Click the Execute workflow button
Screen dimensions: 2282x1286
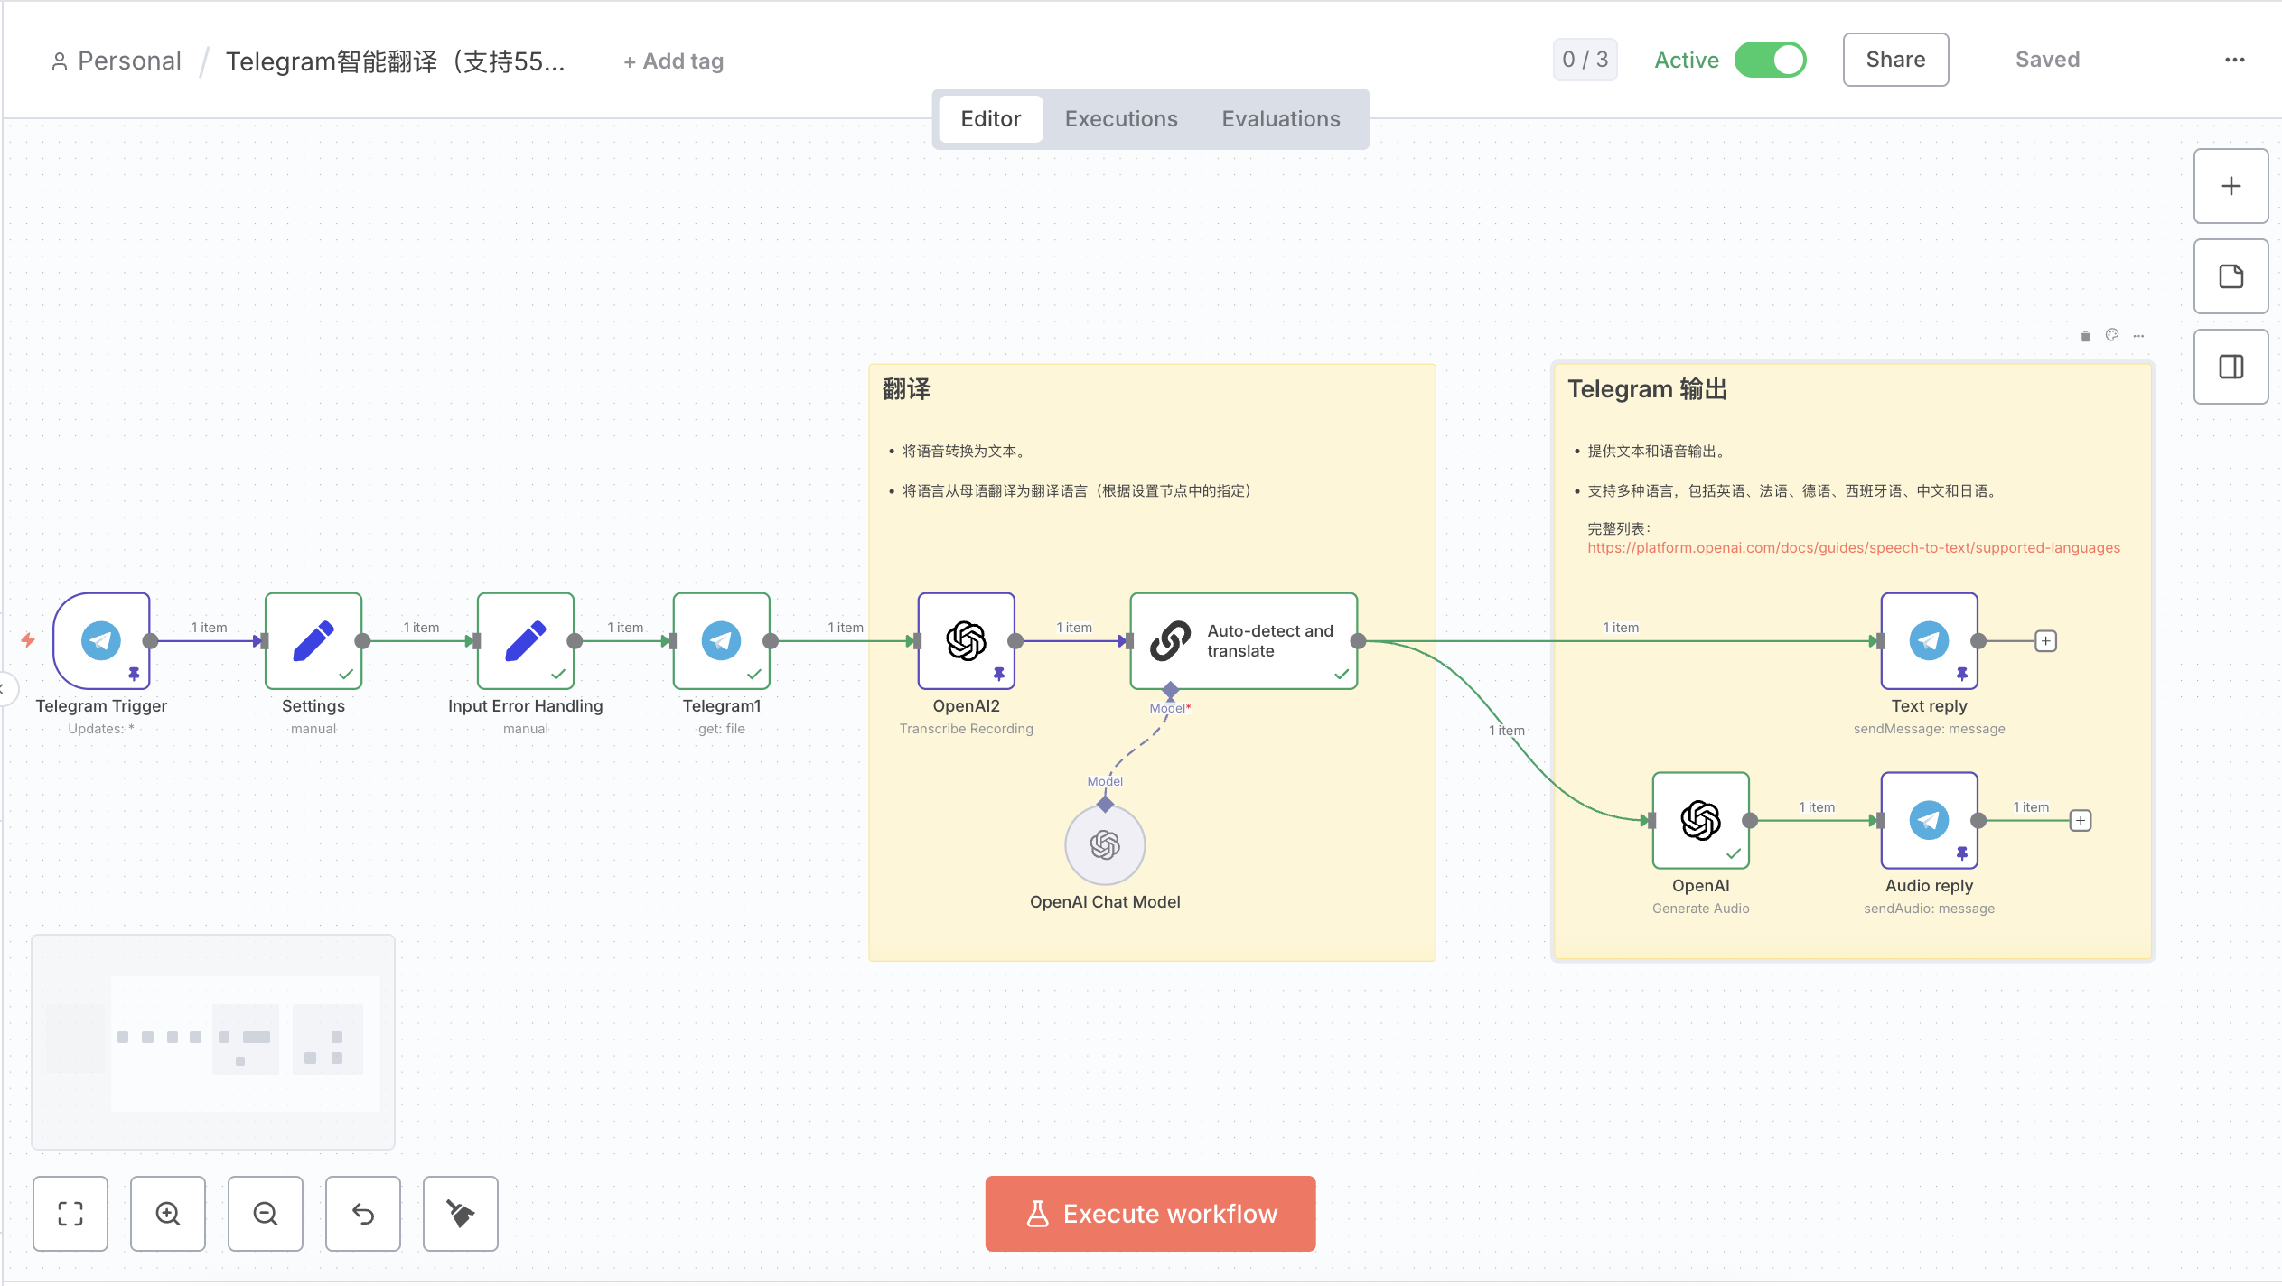1150,1213
